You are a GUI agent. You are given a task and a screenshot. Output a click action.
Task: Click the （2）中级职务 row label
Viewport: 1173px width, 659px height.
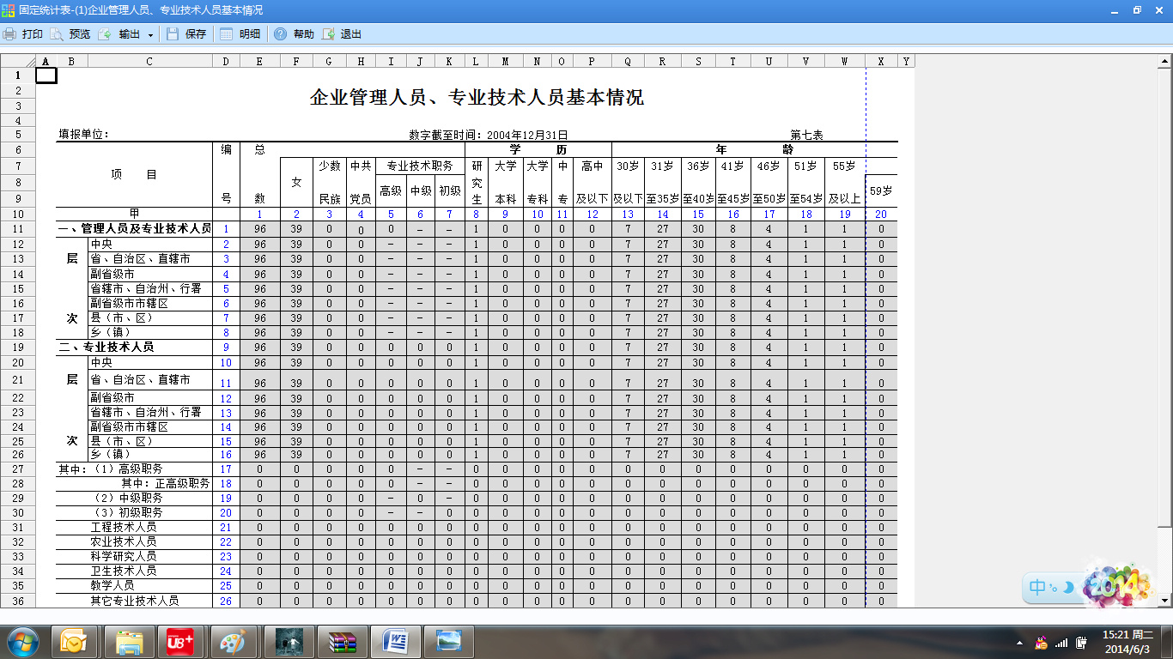(x=126, y=499)
